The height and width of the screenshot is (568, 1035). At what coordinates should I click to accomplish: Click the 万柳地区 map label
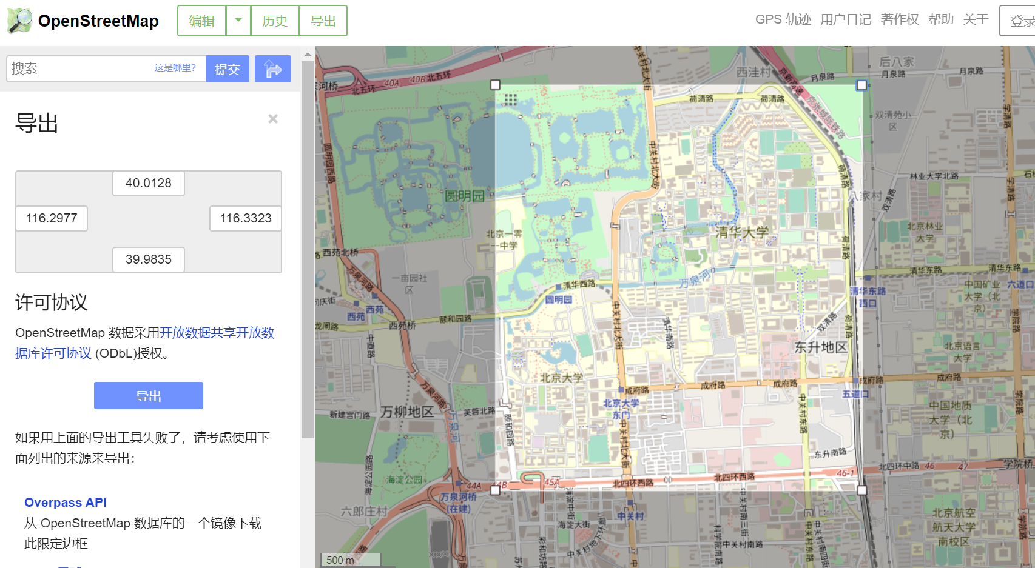[407, 412]
